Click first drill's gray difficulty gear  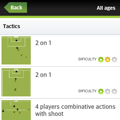(x=114, y=59)
